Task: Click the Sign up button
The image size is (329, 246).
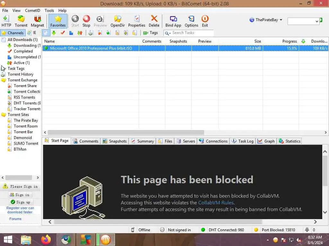Action: (21, 202)
